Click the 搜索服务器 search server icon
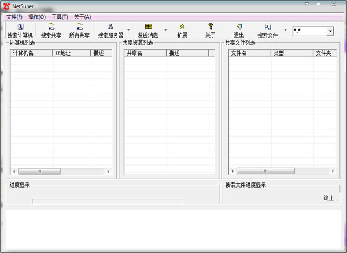 110,27
